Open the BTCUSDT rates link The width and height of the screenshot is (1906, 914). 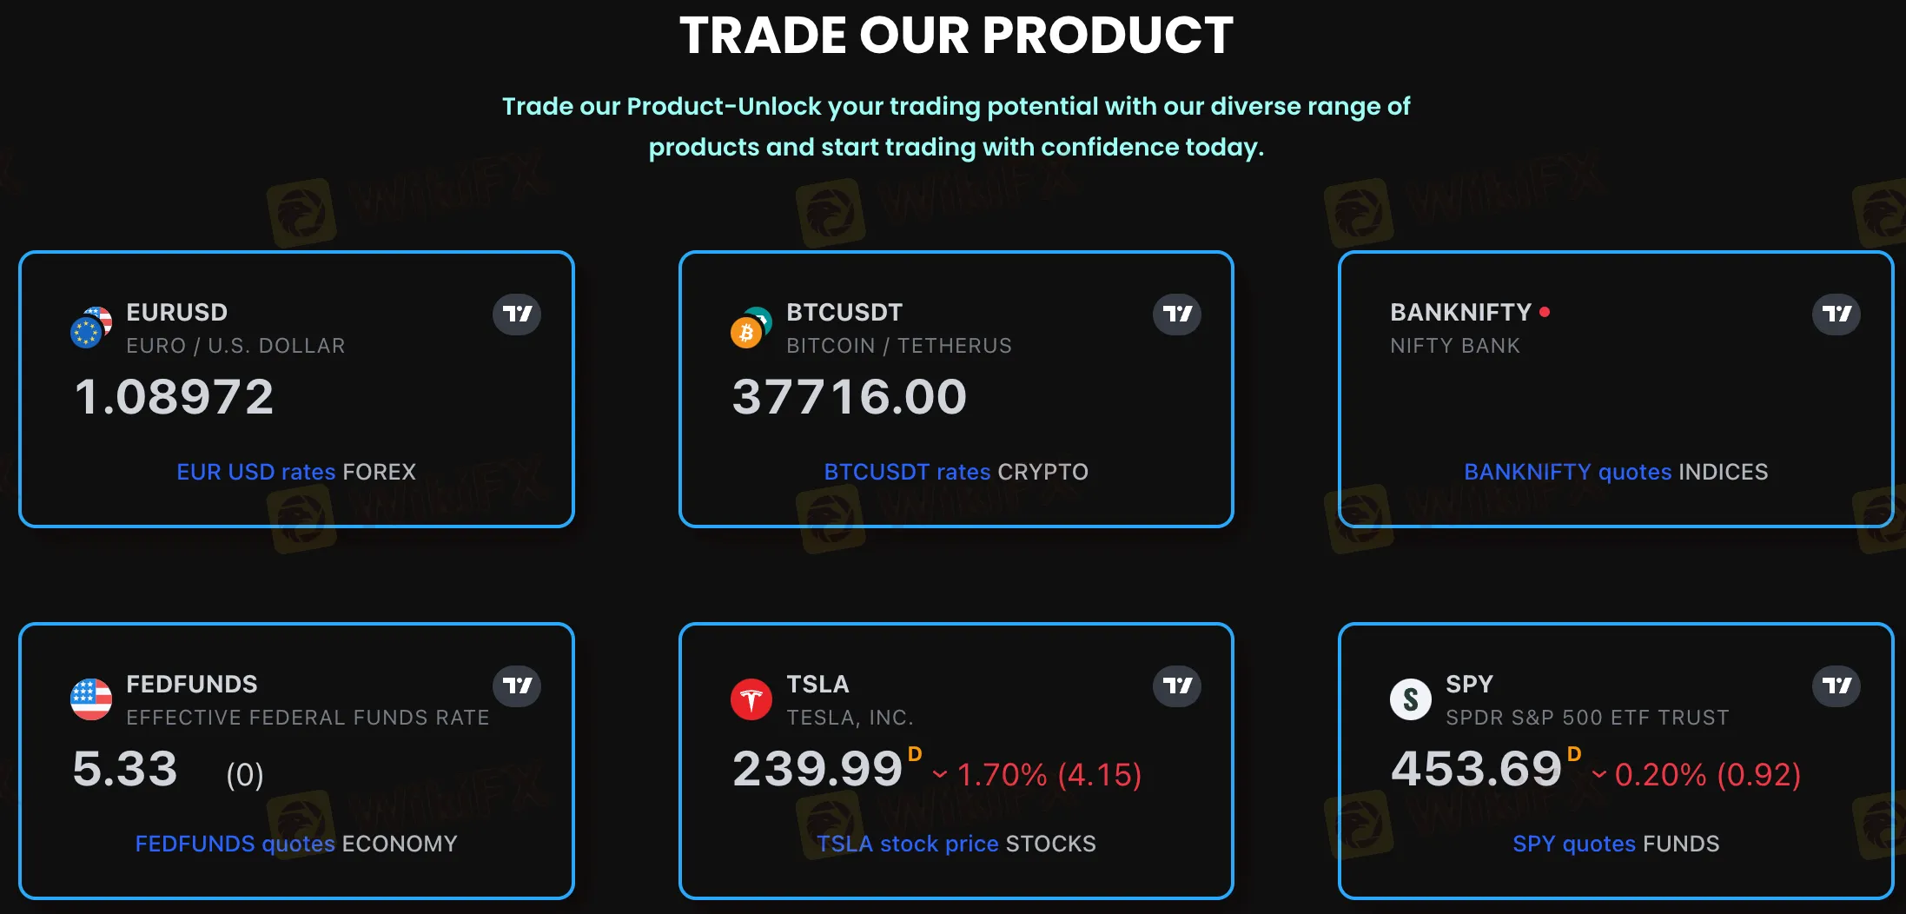pos(906,472)
